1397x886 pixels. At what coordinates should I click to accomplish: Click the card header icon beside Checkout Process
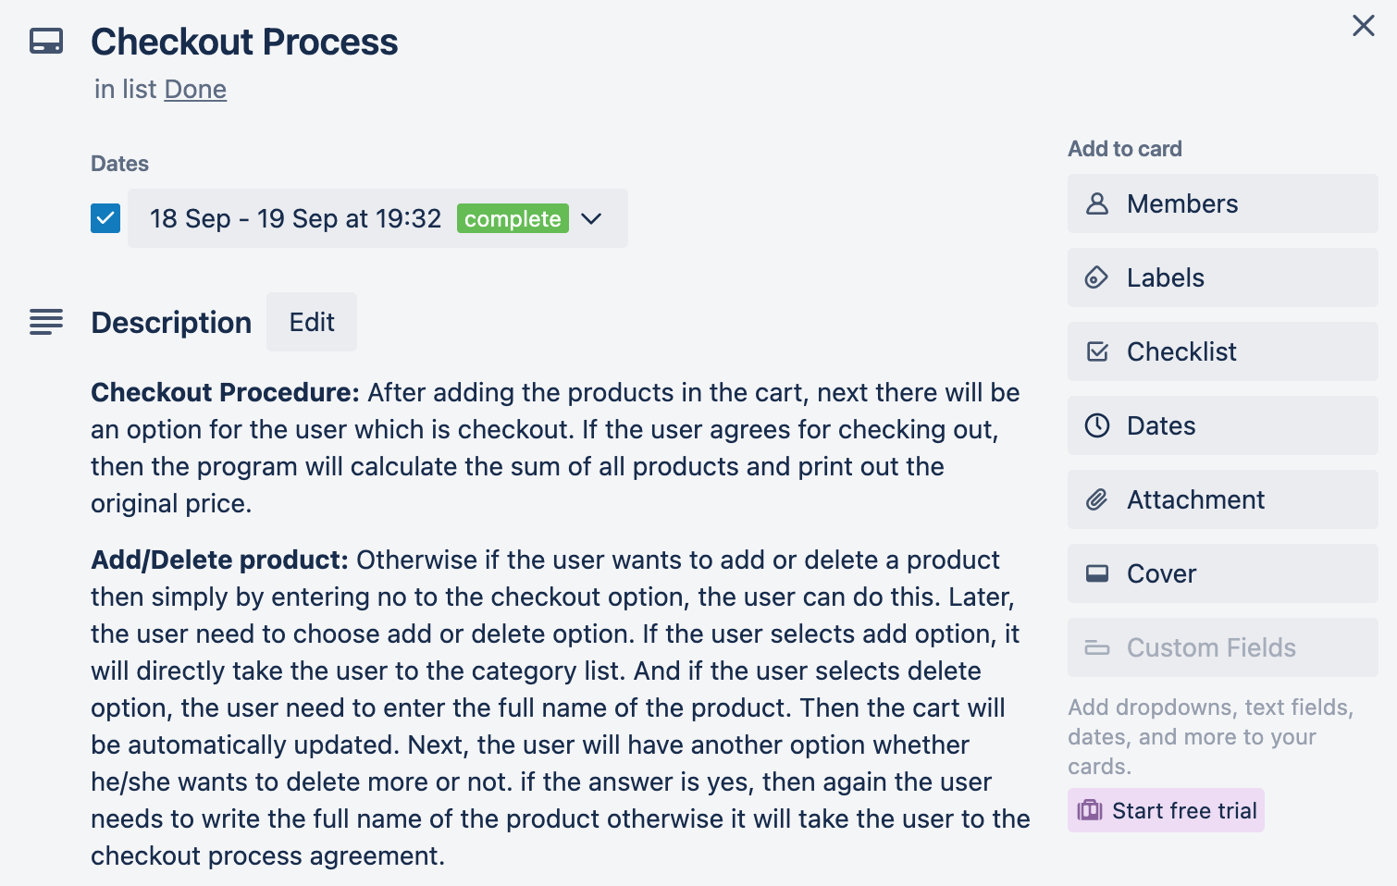click(x=46, y=42)
